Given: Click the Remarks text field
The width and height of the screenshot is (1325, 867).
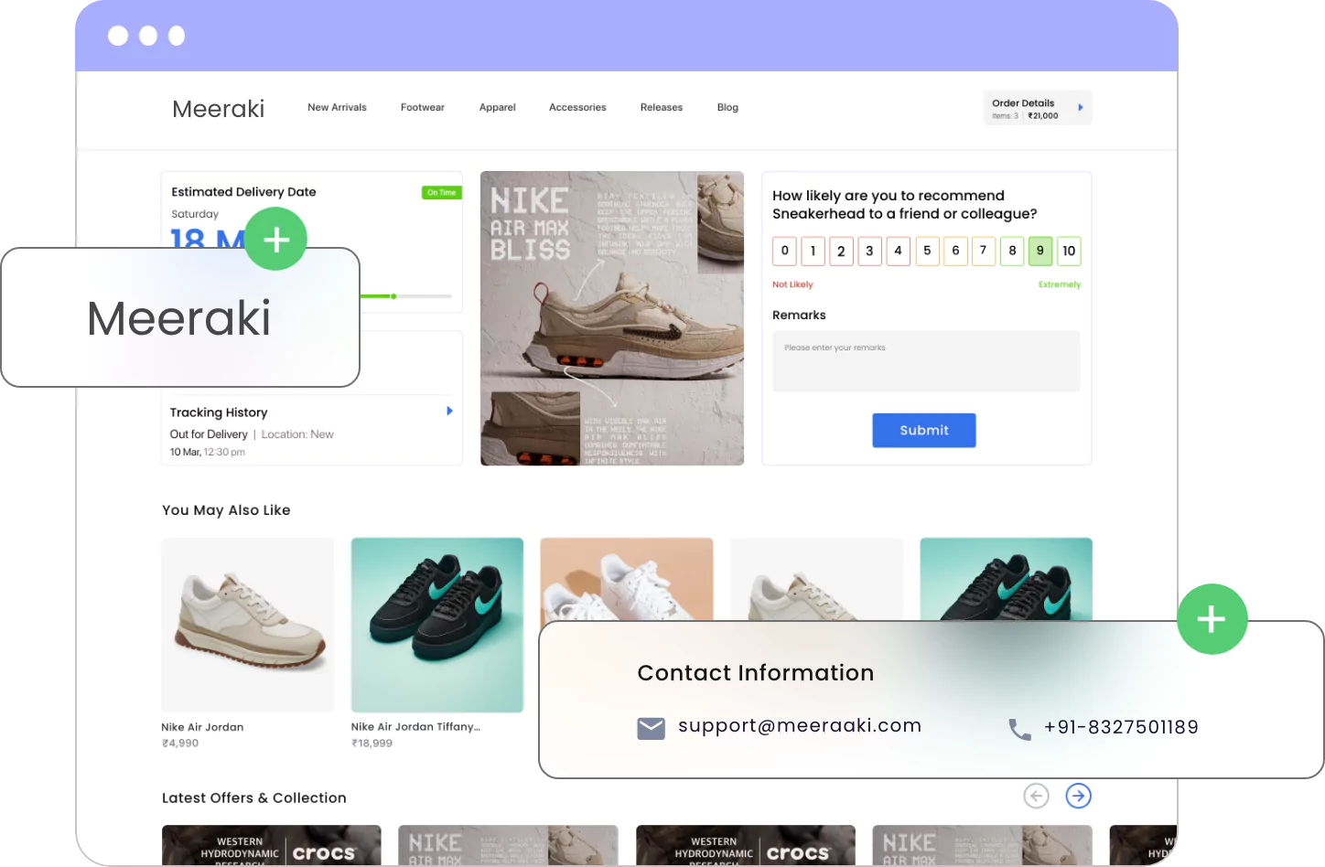Looking at the screenshot, I should (x=926, y=362).
